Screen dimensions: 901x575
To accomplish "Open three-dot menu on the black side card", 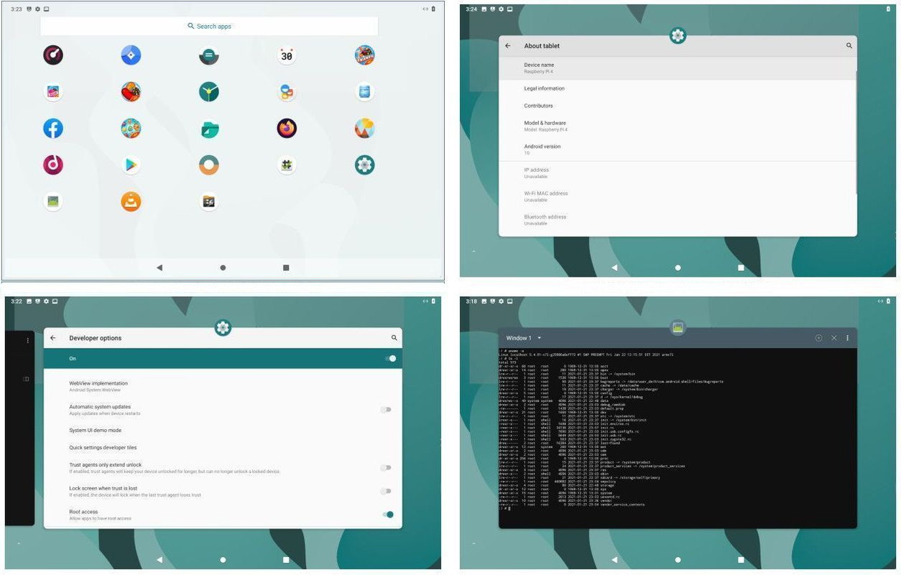I will point(28,341).
